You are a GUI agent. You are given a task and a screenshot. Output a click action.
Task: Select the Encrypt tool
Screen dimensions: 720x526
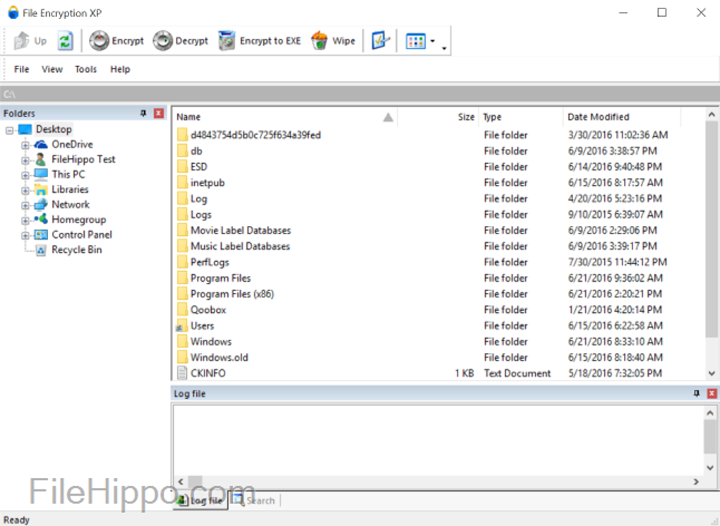click(116, 40)
